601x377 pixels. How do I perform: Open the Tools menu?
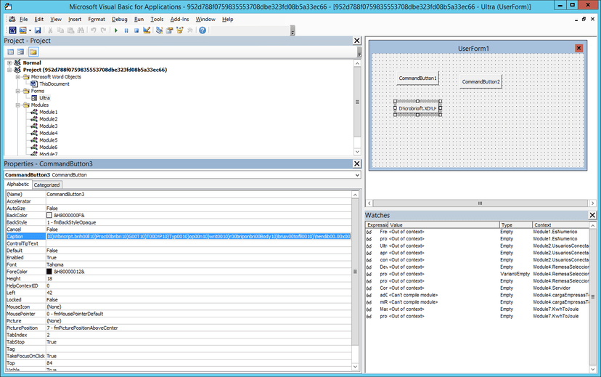(157, 19)
